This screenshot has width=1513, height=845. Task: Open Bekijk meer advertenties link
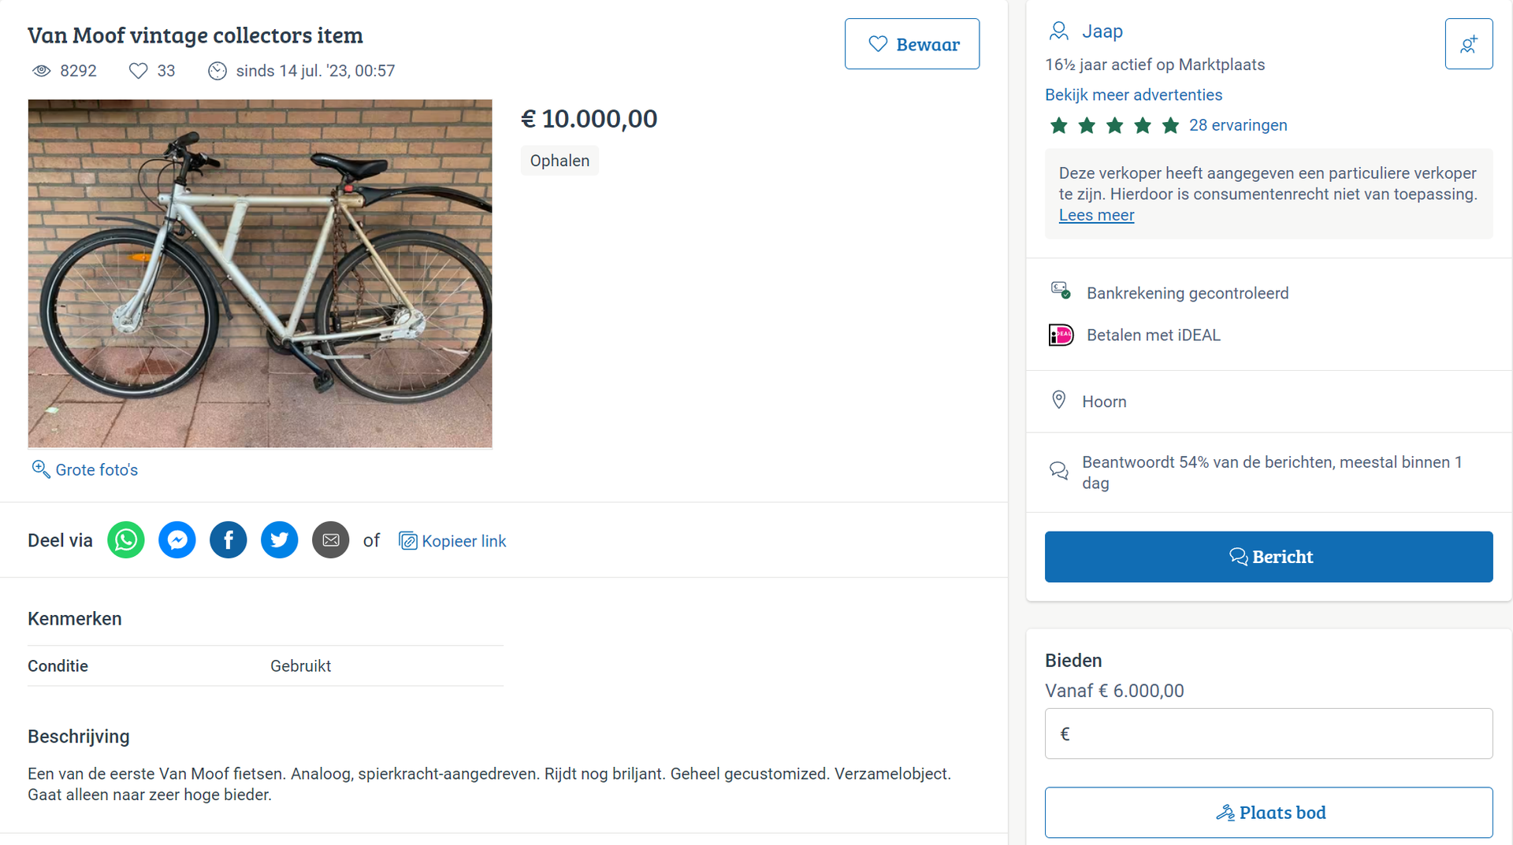pyautogui.click(x=1133, y=95)
